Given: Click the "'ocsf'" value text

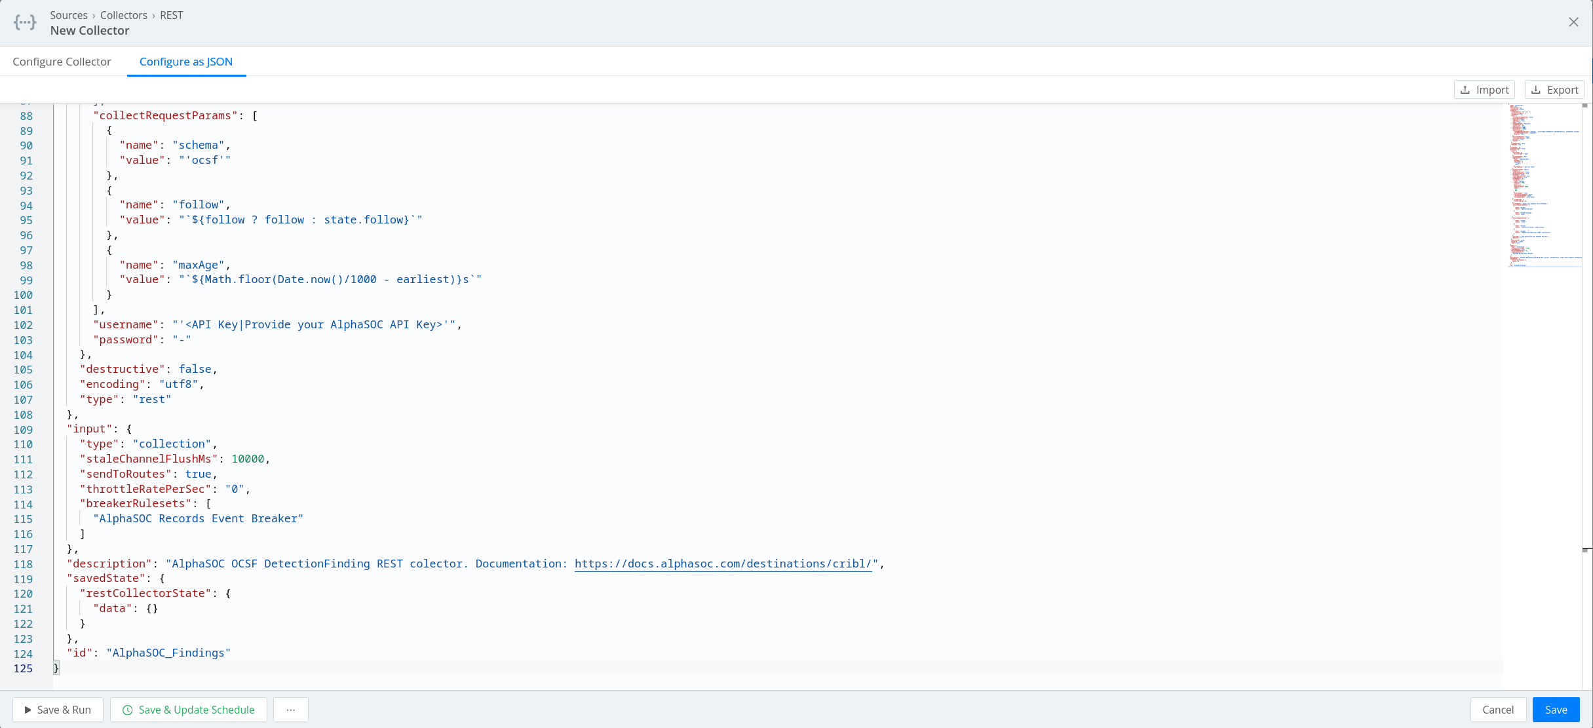Looking at the screenshot, I should tap(205, 160).
